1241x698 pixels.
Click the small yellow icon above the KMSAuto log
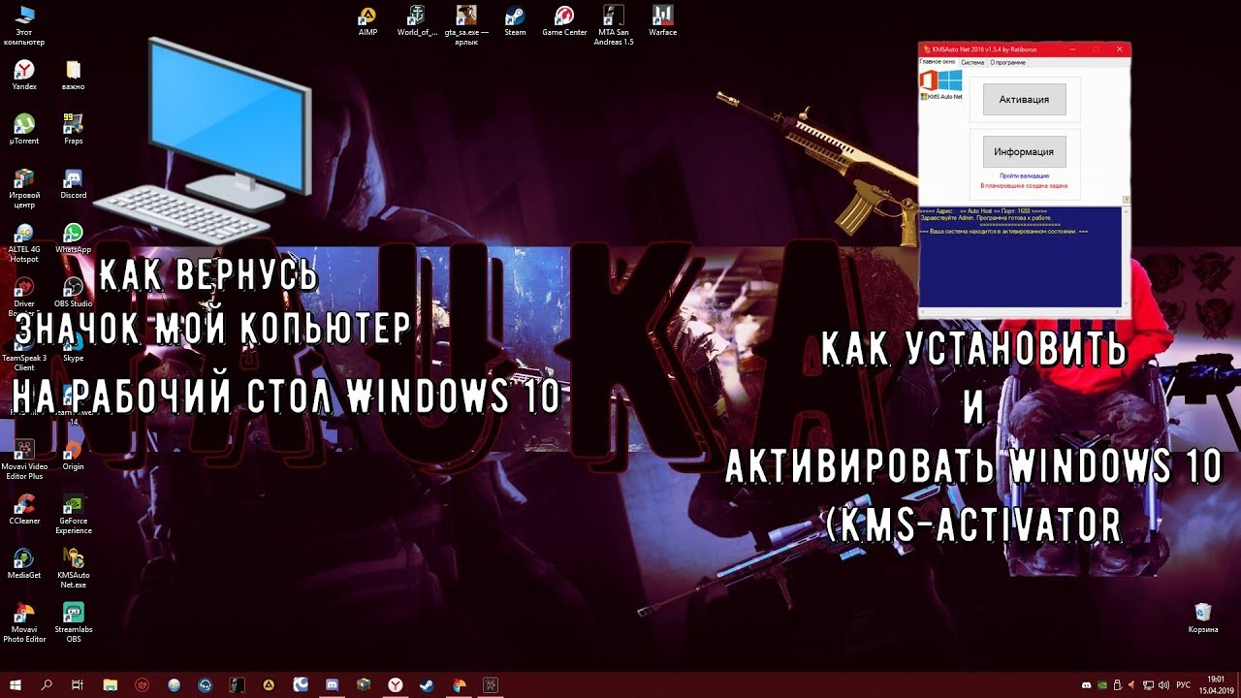pyautogui.click(x=1126, y=200)
